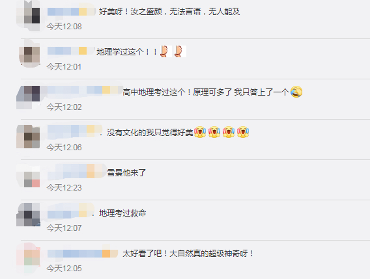The width and height of the screenshot is (370, 279).
Task: Open username of commenter saying 地理学过这个
Action: 71,51
